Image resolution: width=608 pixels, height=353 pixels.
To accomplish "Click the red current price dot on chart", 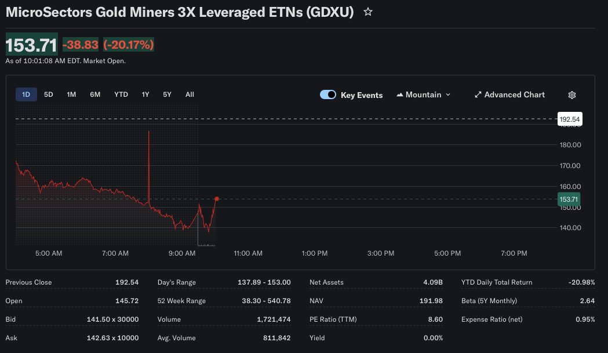I will [x=217, y=199].
